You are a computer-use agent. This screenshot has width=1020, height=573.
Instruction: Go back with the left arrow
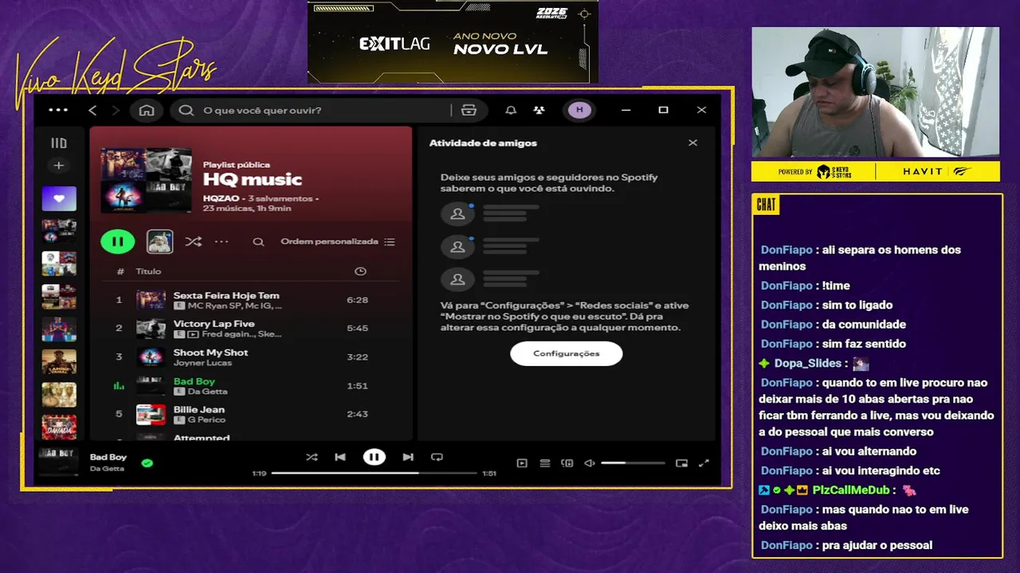[92, 110]
